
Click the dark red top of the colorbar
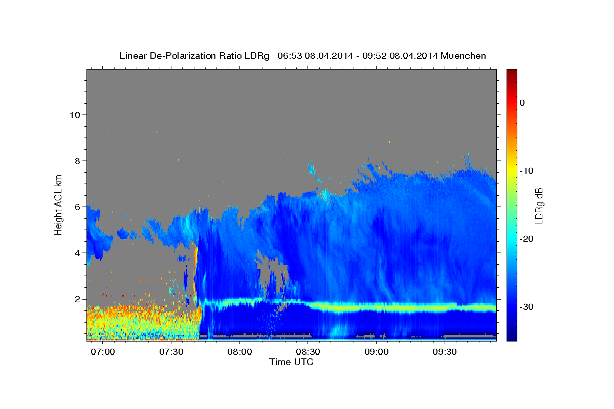click(512, 73)
